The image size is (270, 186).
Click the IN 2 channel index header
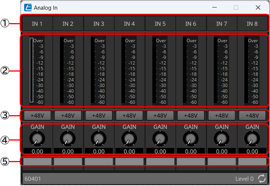pyautogui.click(x=68, y=23)
